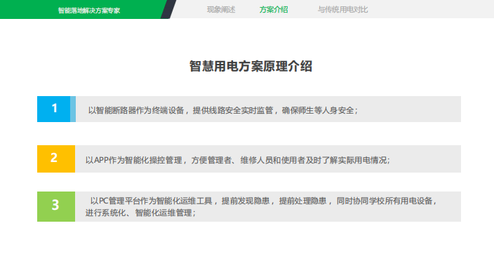
Task: Select the yellow number 2 block
Action: pos(56,159)
